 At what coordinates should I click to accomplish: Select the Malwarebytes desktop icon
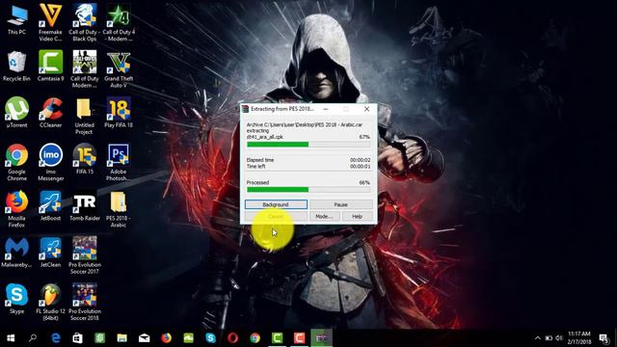(17, 252)
